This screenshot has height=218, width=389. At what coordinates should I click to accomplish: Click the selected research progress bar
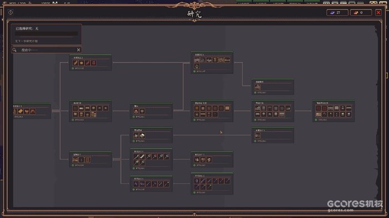click(46, 34)
